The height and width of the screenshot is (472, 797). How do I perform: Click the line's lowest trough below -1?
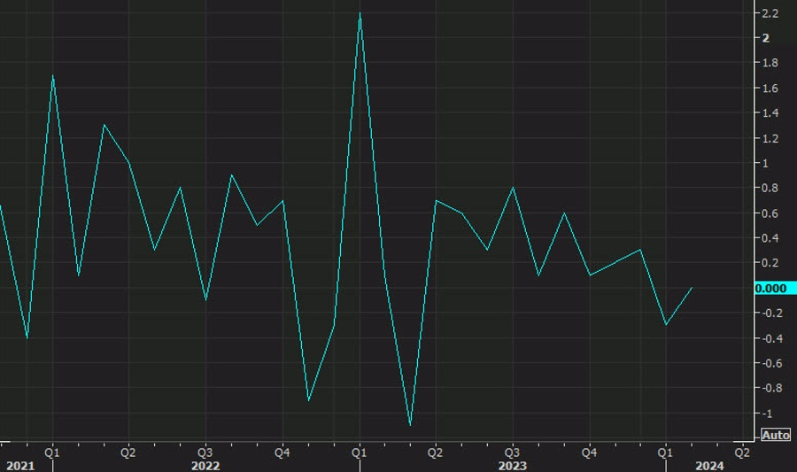coord(410,425)
